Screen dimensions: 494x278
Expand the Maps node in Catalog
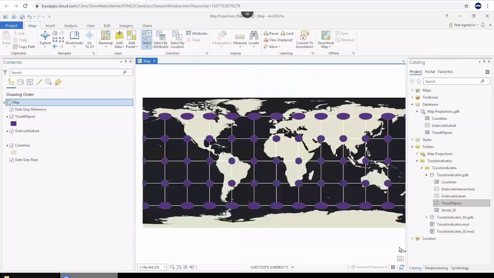pyautogui.click(x=412, y=90)
